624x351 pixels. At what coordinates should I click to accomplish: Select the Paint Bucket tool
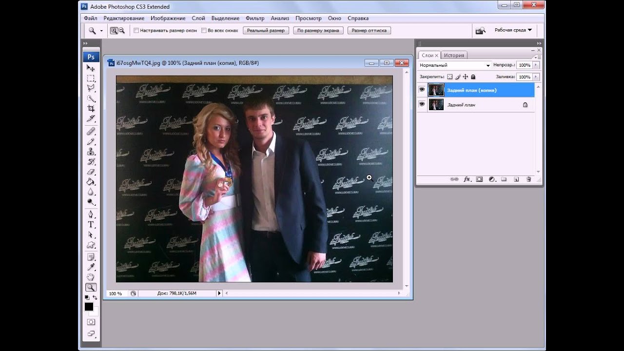coord(91,182)
